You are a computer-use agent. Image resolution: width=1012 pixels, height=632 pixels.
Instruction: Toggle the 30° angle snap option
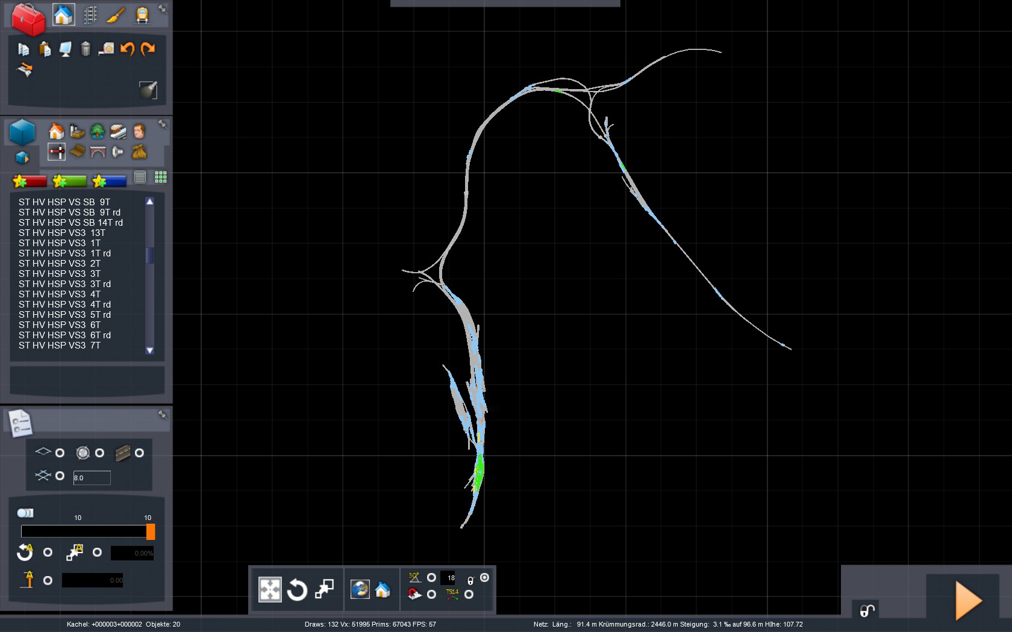[431, 577]
